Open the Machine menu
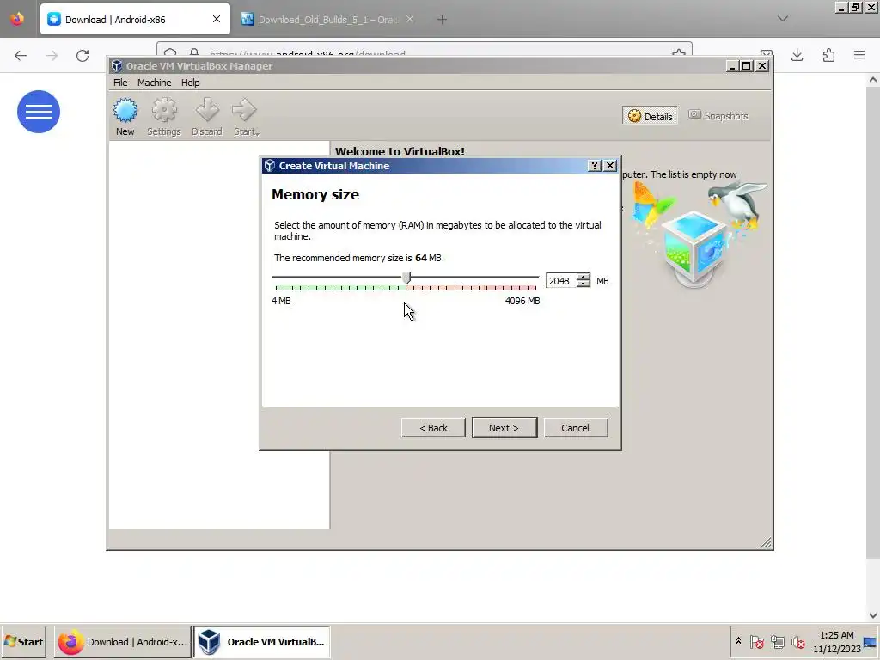880x660 pixels. (x=155, y=82)
